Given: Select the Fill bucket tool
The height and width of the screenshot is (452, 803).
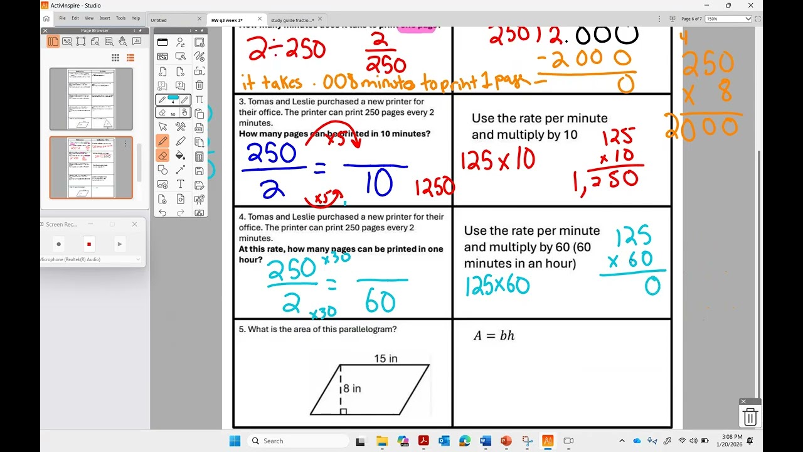Looking at the screenshot, I should pos(181,155).
